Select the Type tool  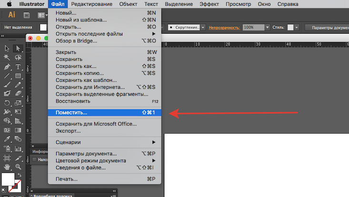tap(18, 66)
